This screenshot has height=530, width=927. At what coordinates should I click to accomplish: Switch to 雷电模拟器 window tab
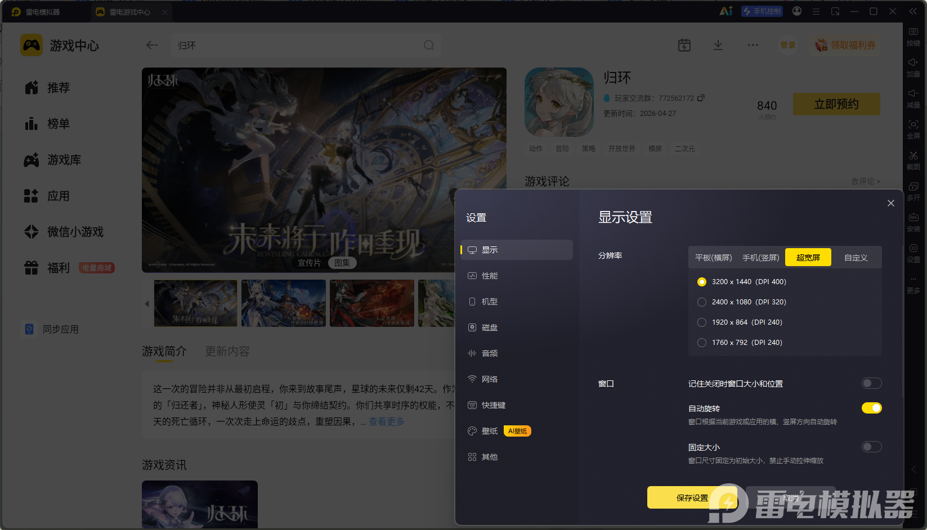pyautogui.click(x=37, y=12)
